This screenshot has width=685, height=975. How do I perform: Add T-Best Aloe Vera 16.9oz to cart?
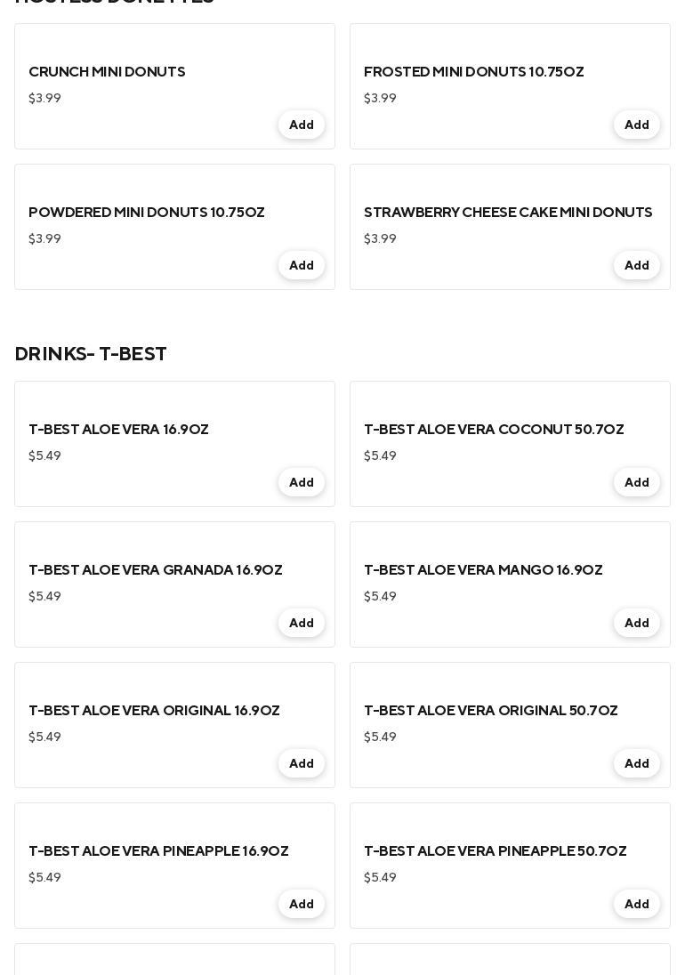301,483
